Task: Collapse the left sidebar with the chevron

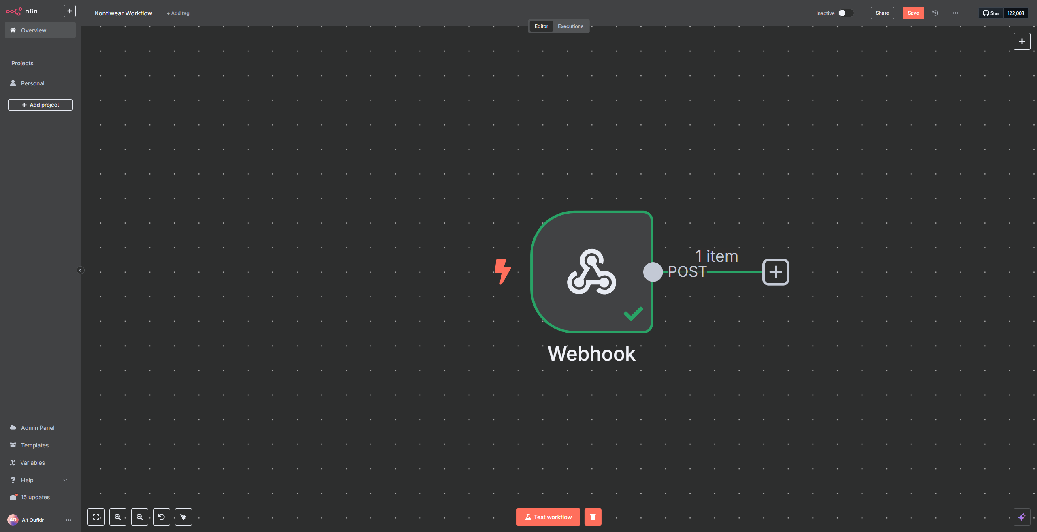Action: 81,270
